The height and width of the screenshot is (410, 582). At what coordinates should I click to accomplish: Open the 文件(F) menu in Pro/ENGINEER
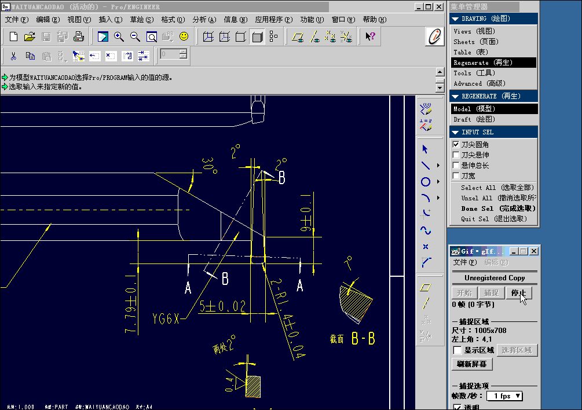(x=17, y=20)
